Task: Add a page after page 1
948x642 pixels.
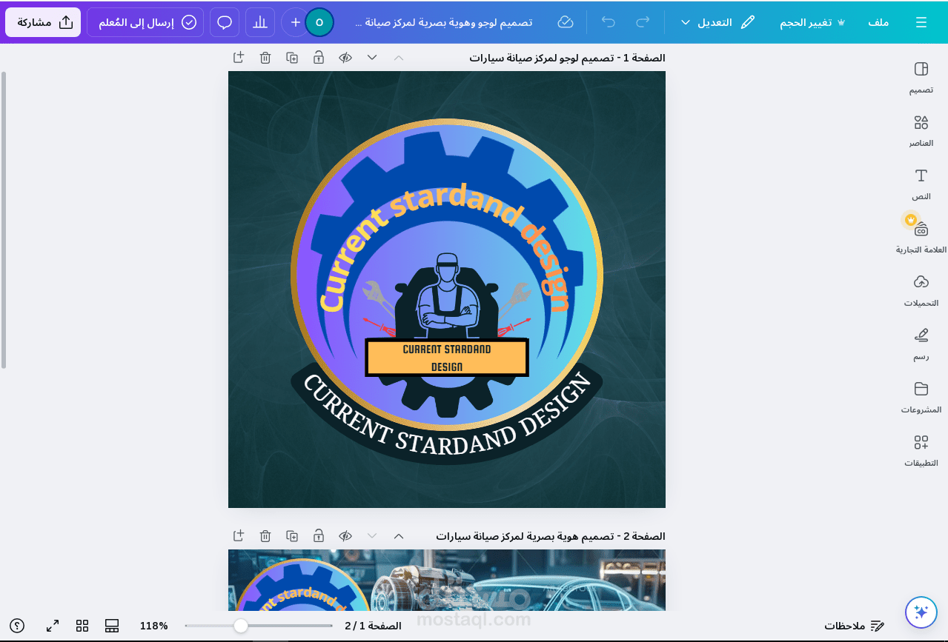Action: (x=239, y=57)
